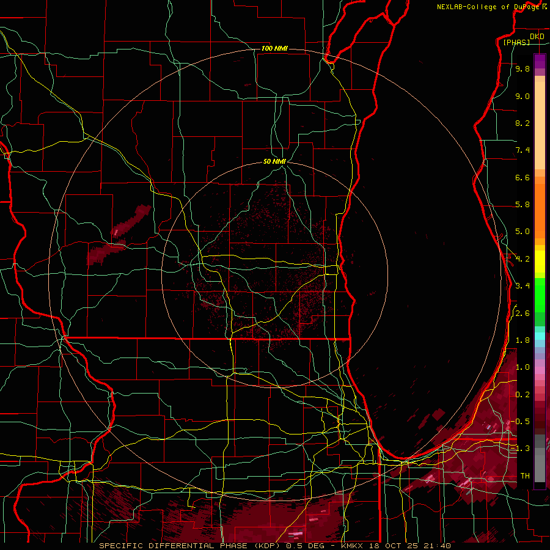The width and height of the screenshot is (550, 550).
Task: Pick the cyan color bar segment
Action: coord(540,336)
